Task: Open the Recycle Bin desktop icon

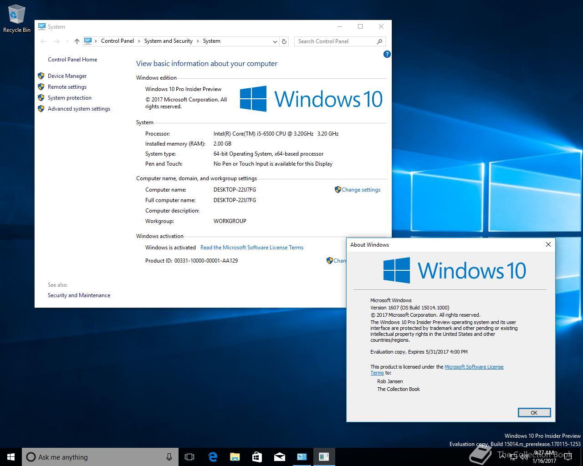Action: point(17,18)
